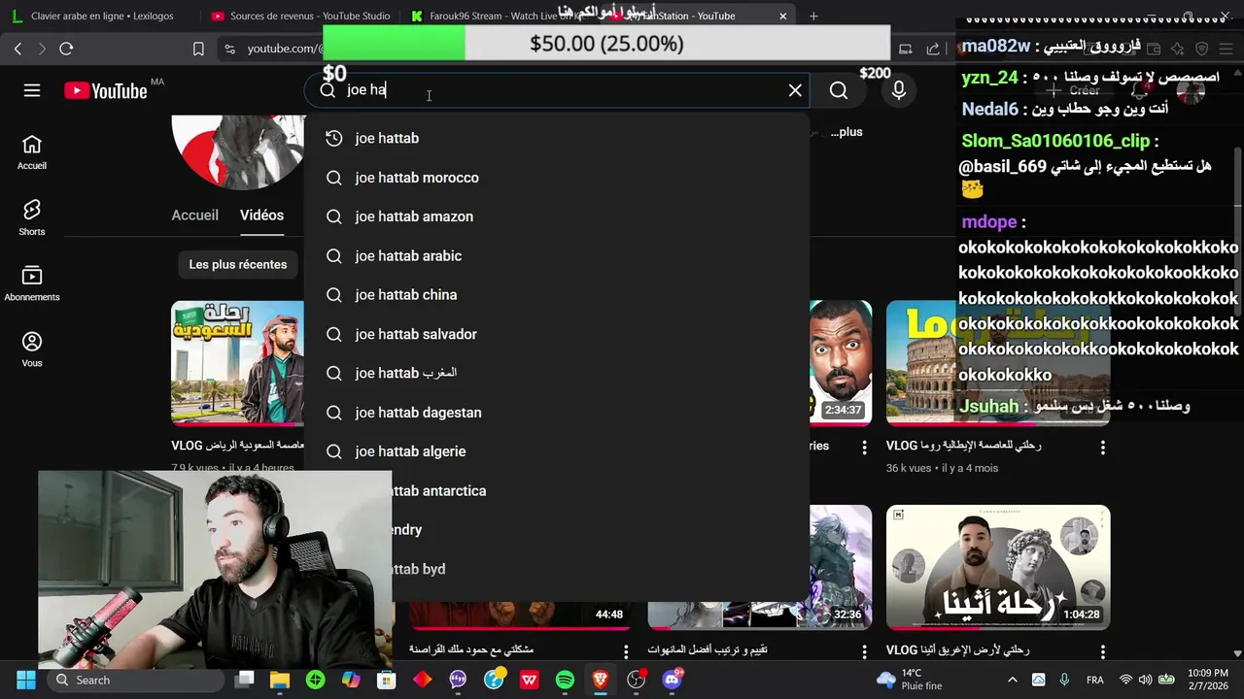Switch to YouTube Studio revenue tab
The height and width of the screenshot is (699, 1244).
300,16
